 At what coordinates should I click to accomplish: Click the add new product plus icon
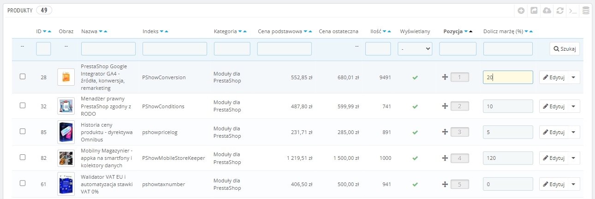[x=521, y=10]
